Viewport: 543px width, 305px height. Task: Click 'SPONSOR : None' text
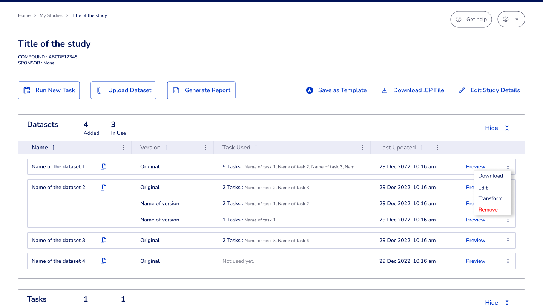coord(36,63)
